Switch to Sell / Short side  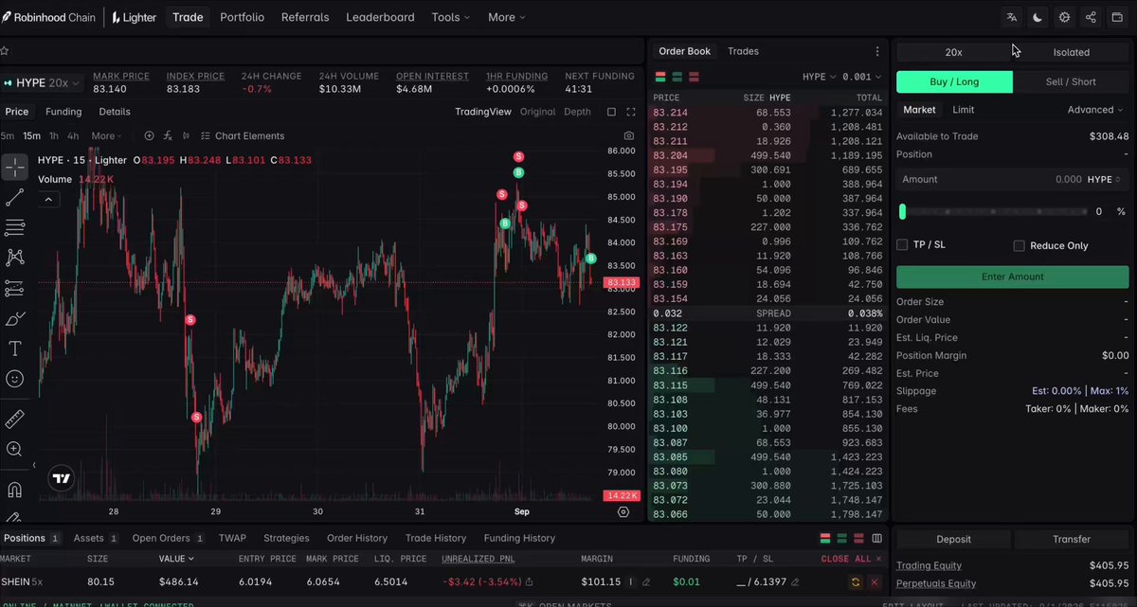pos(1071,82)
